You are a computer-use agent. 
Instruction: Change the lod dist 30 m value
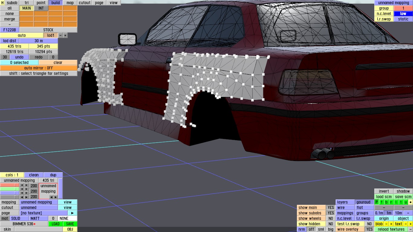[x=39, y=41]
